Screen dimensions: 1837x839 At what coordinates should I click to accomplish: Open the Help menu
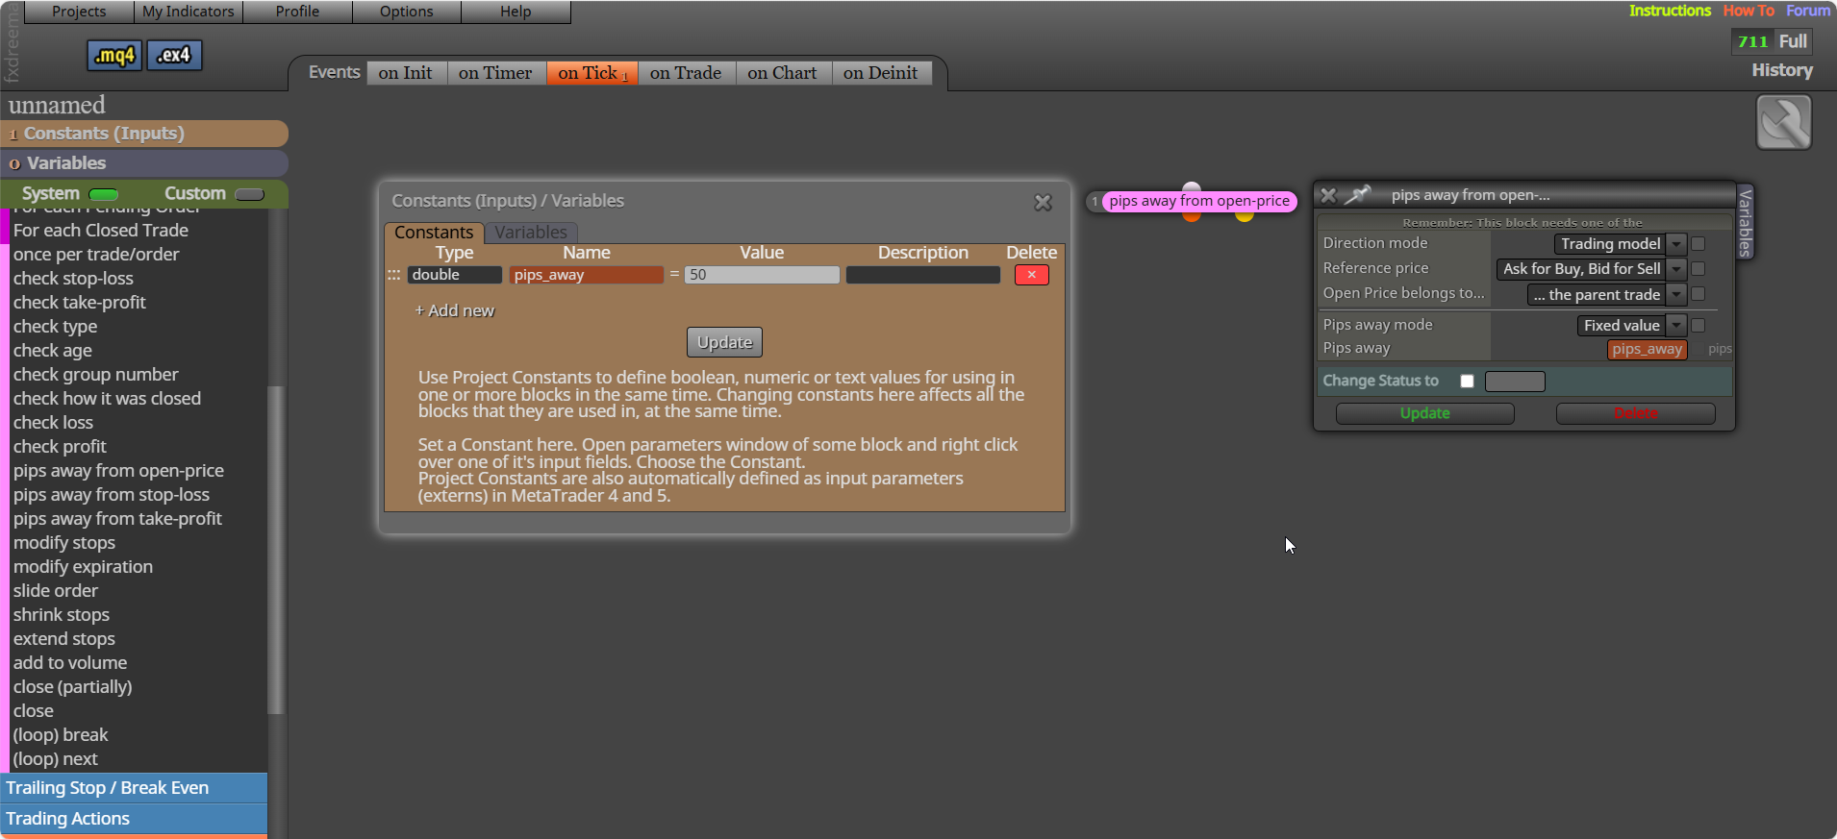[516, 12]
